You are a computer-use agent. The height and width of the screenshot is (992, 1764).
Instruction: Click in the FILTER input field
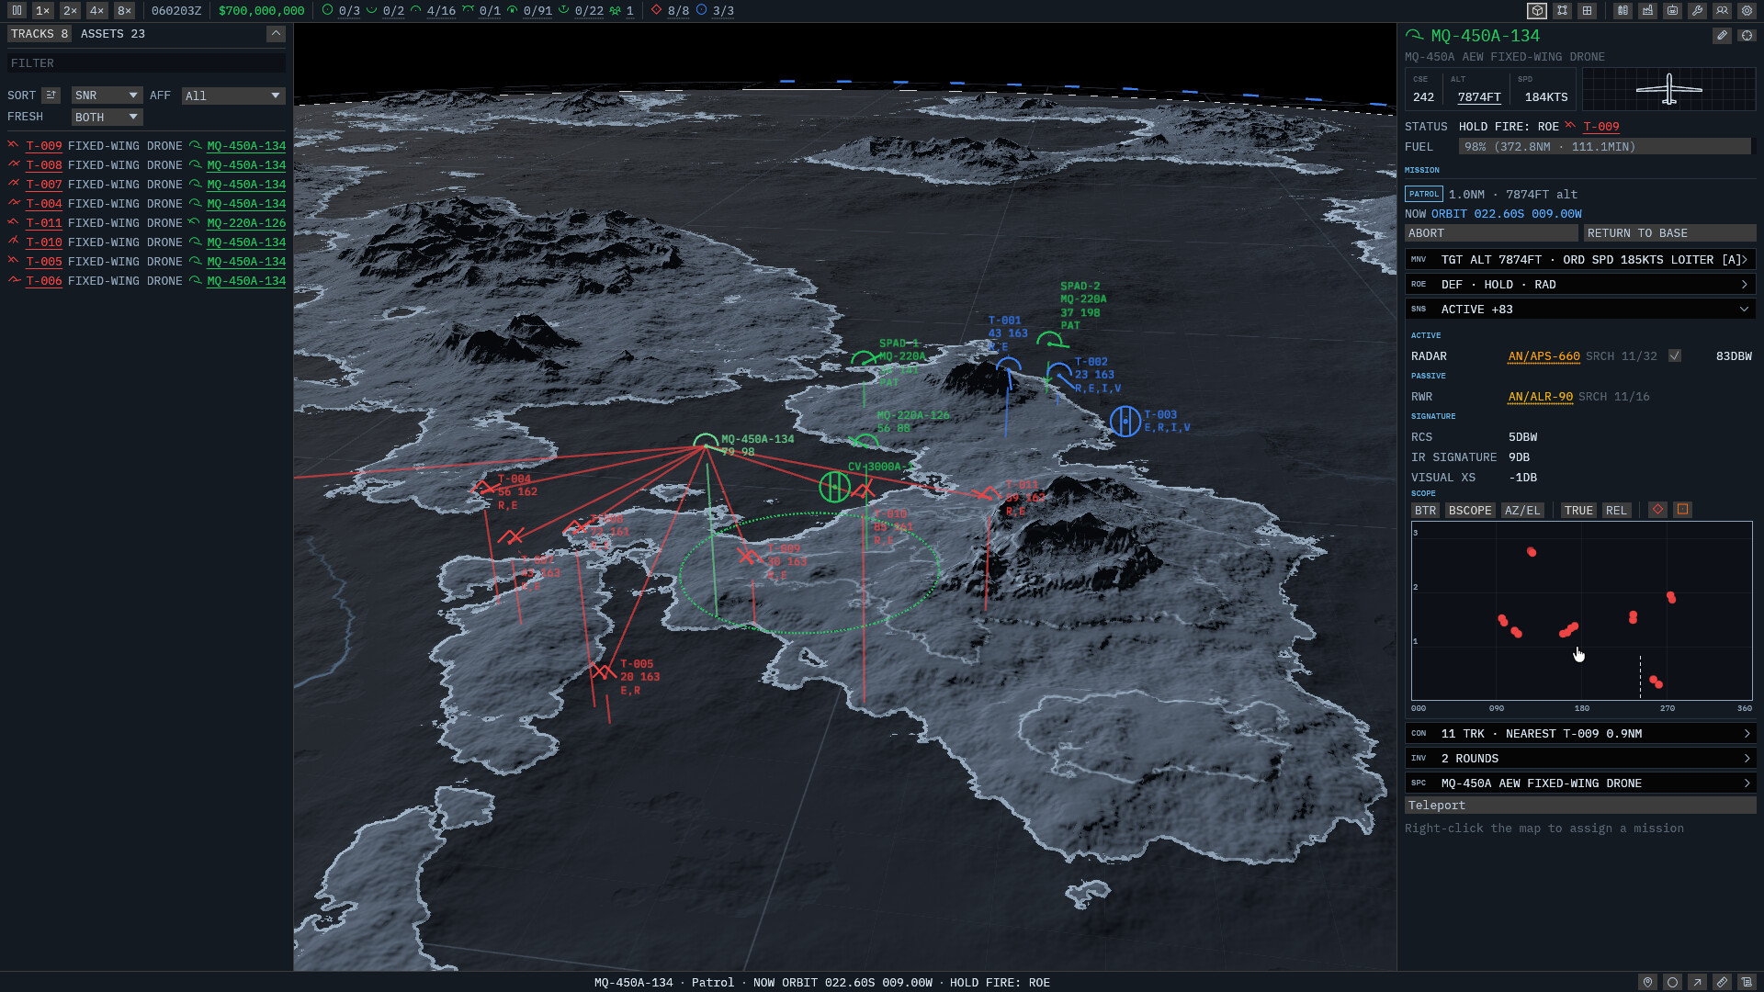coord(146,63)
